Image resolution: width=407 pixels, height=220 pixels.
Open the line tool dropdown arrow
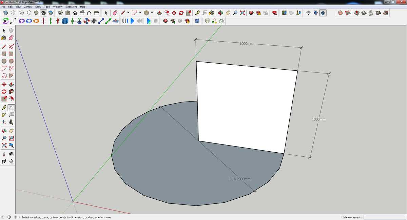[128, 13]
